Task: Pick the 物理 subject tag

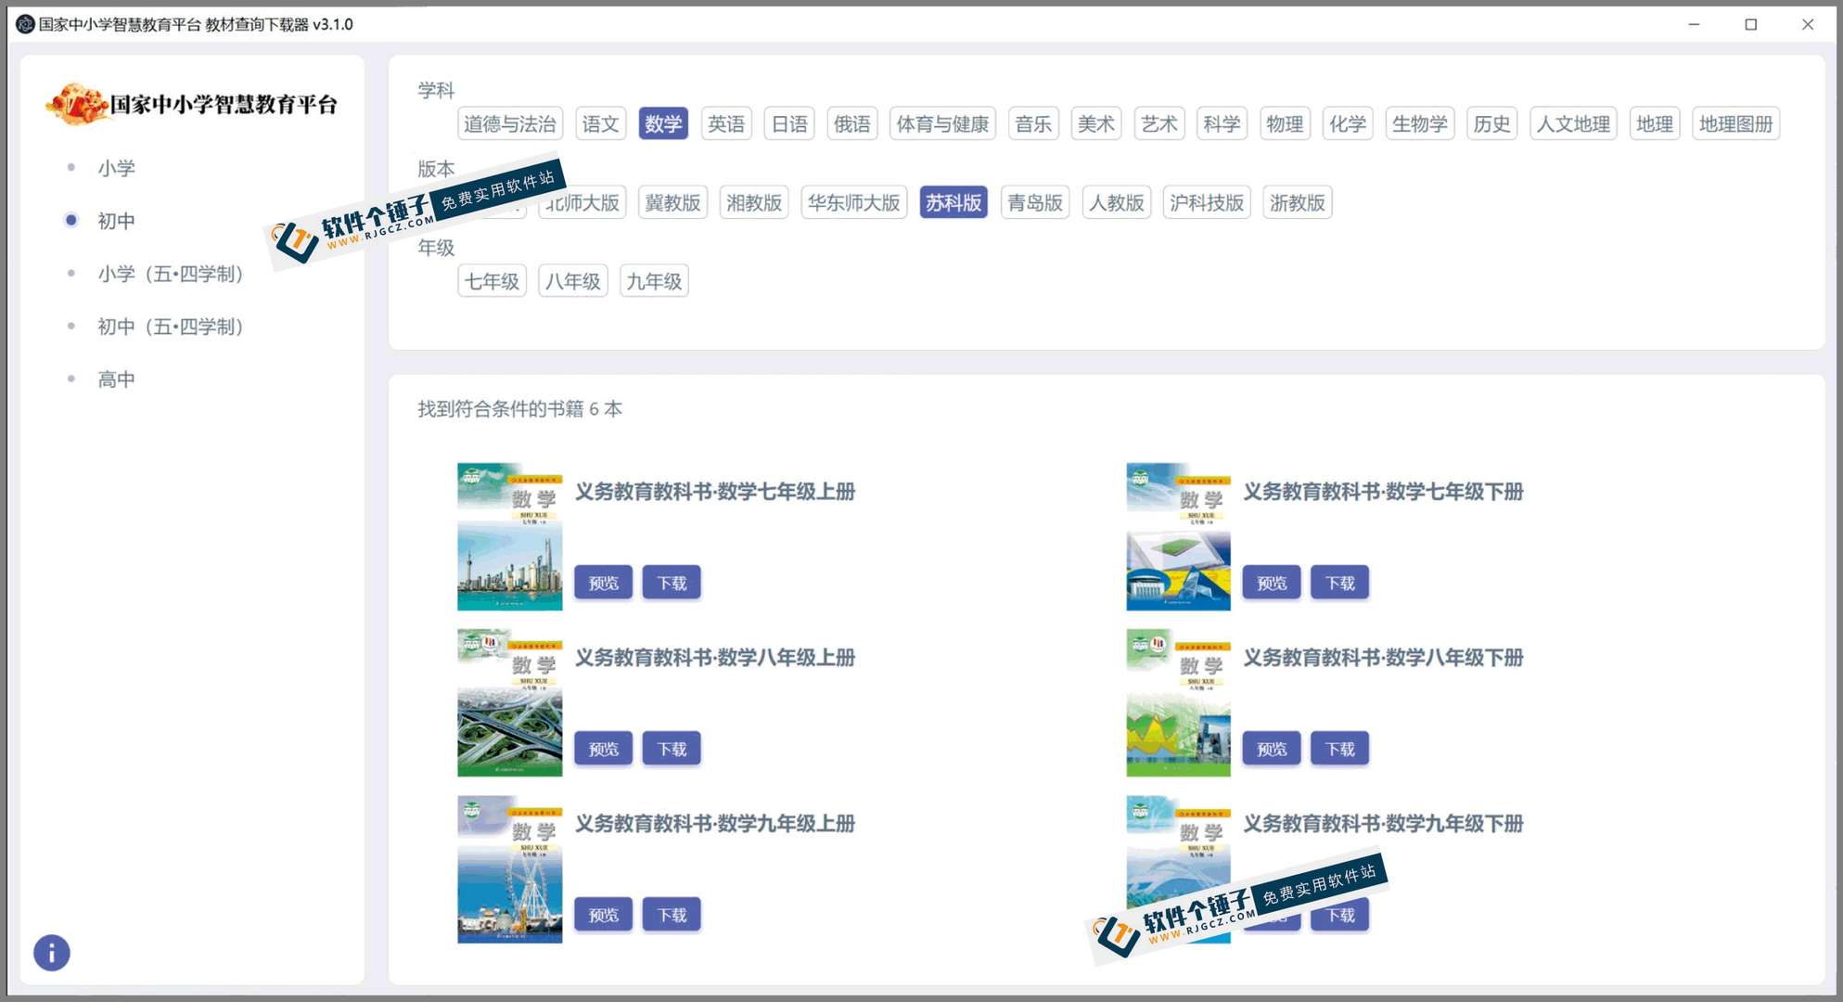Action: [1285, 123]
